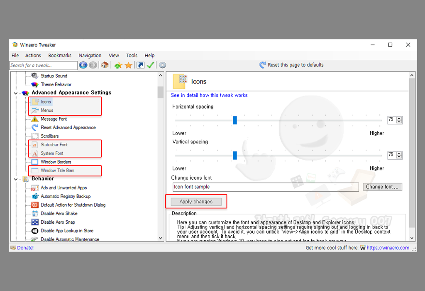The height and width of the screenshot is (291, 425).
Task: Click the Reset Advanced Appearance arrow icon
Action: [35, 127]
